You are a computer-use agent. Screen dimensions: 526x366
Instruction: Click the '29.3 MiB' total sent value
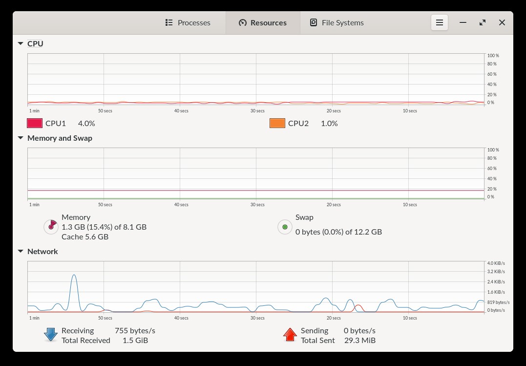coord(360,341)
